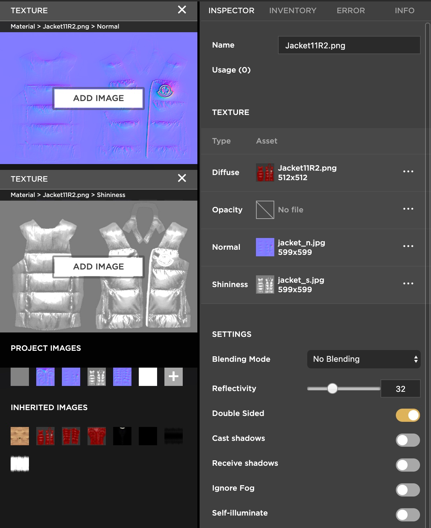Screen dimensions: 431x528
Task: Select the INSPECTOR tab
Action: [x=231, y=11]
